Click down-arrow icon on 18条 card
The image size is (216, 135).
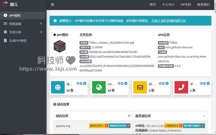(126, 83)
